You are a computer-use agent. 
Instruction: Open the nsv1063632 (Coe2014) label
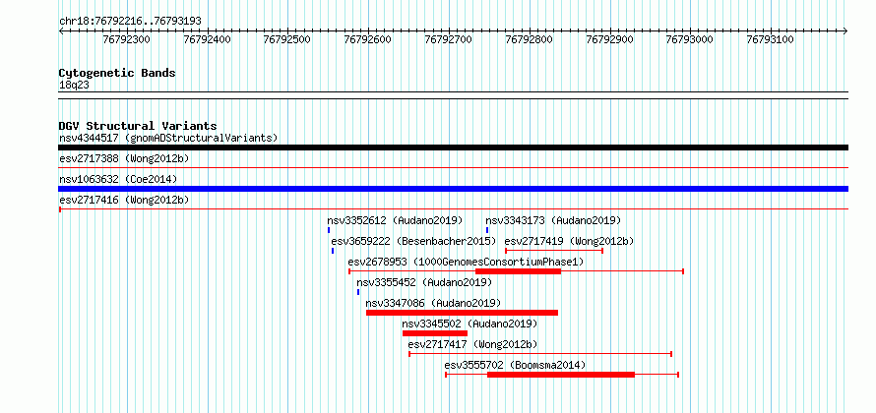tap(118, 179)
